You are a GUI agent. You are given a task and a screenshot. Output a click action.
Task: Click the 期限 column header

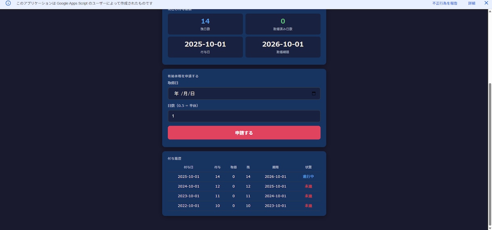click(275, 167)
